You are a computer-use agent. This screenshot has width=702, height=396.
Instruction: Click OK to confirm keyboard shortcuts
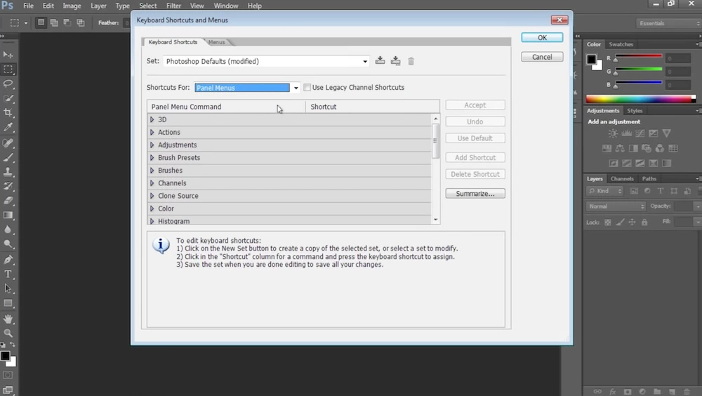542,38
